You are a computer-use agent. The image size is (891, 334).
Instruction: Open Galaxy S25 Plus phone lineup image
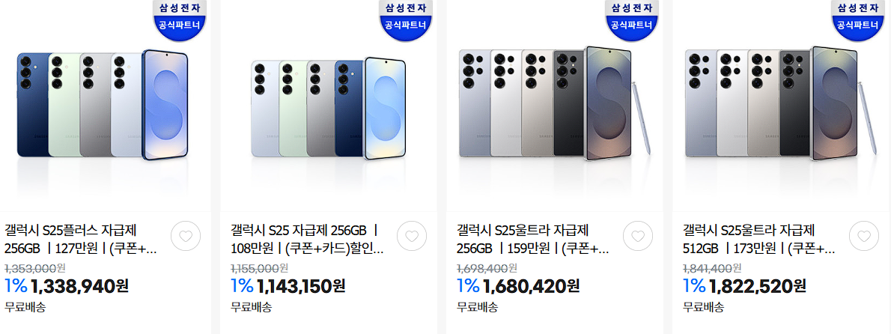[x=103, y=105]
